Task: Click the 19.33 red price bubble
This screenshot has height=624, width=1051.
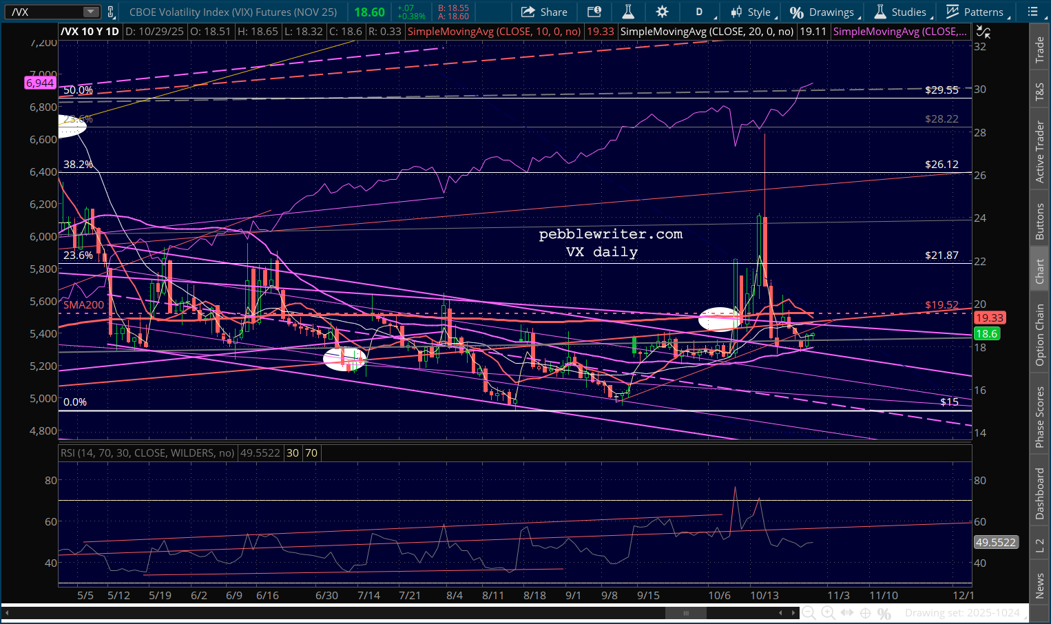Action: pos(990,318)
